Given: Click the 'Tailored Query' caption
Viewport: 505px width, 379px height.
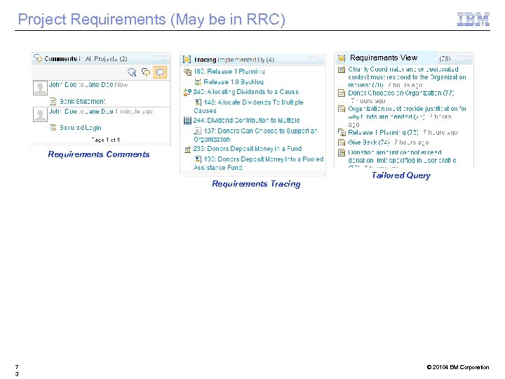Looking at the screenshot, I should point(401,175).
